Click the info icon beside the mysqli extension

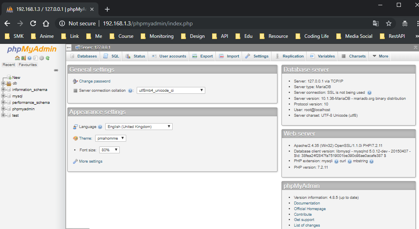(x=336, y=161)
